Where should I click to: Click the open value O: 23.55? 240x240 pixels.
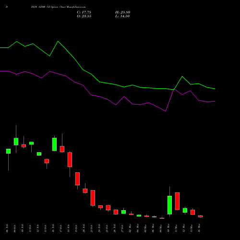pos(84,16)
